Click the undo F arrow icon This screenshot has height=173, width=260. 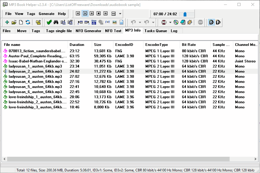(x=134, y=22)
